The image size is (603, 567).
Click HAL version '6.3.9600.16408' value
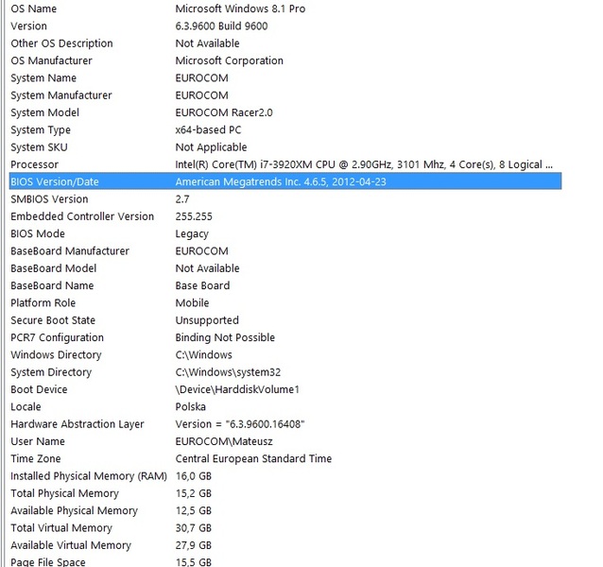(240, 423)
